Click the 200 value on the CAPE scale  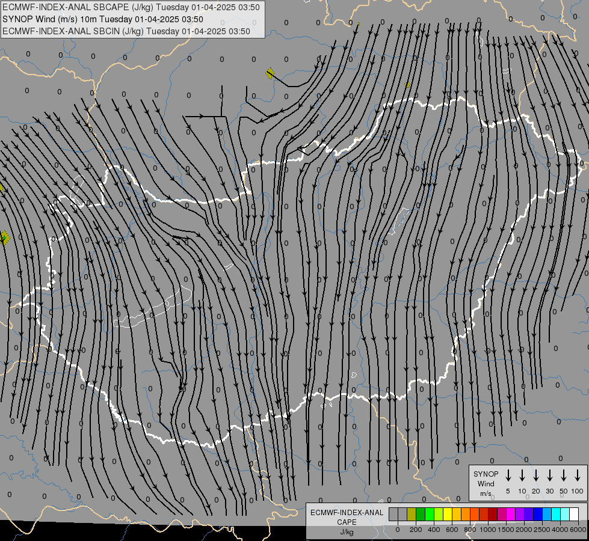[416, 530]
